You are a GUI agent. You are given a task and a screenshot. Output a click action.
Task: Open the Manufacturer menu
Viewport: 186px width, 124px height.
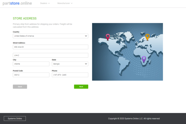[65, 3]
